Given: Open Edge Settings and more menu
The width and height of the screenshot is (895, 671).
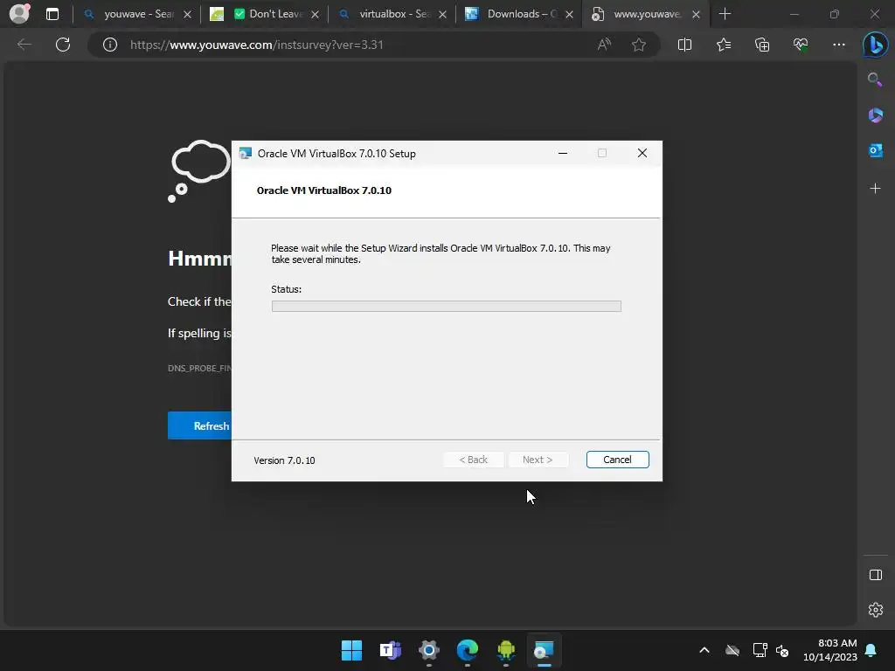Looking at the screenshot, I should click(x=838, y=45).
